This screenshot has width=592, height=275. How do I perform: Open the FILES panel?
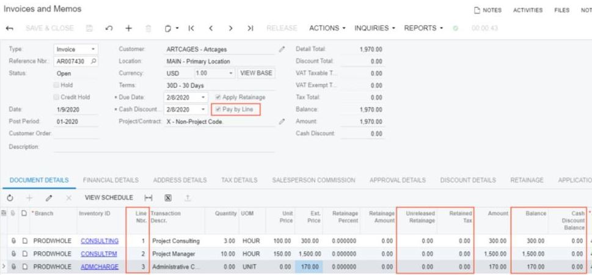(x=562, y=10)
